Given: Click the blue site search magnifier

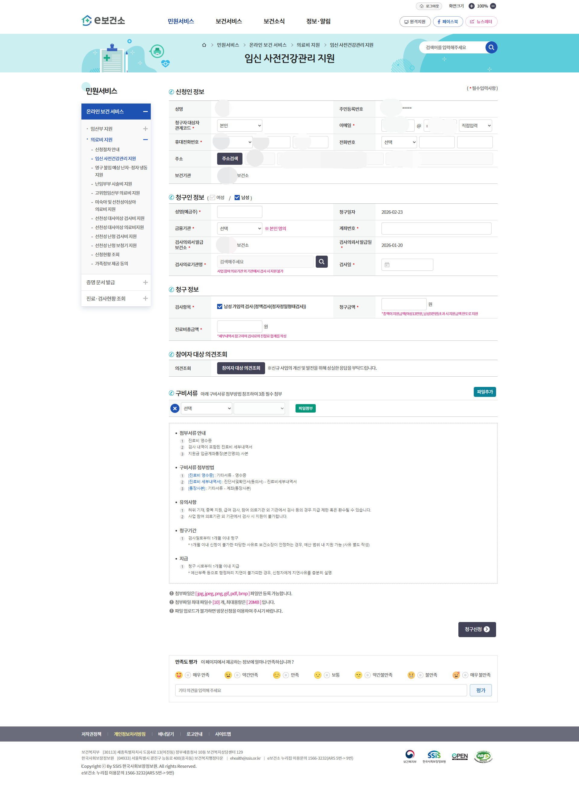Looking at the screenshot, I should [491, 47].
